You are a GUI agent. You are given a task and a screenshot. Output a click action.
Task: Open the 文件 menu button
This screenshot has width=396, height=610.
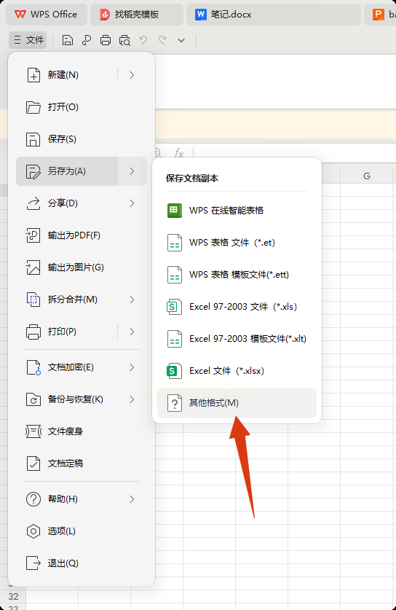click(x=28, y=40)
